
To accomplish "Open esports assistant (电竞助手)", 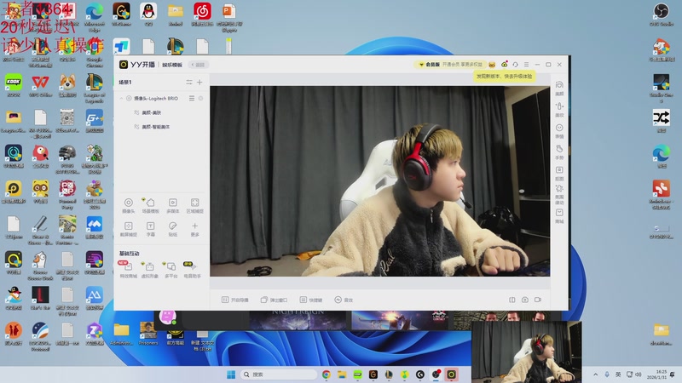I will pos(192,269).
